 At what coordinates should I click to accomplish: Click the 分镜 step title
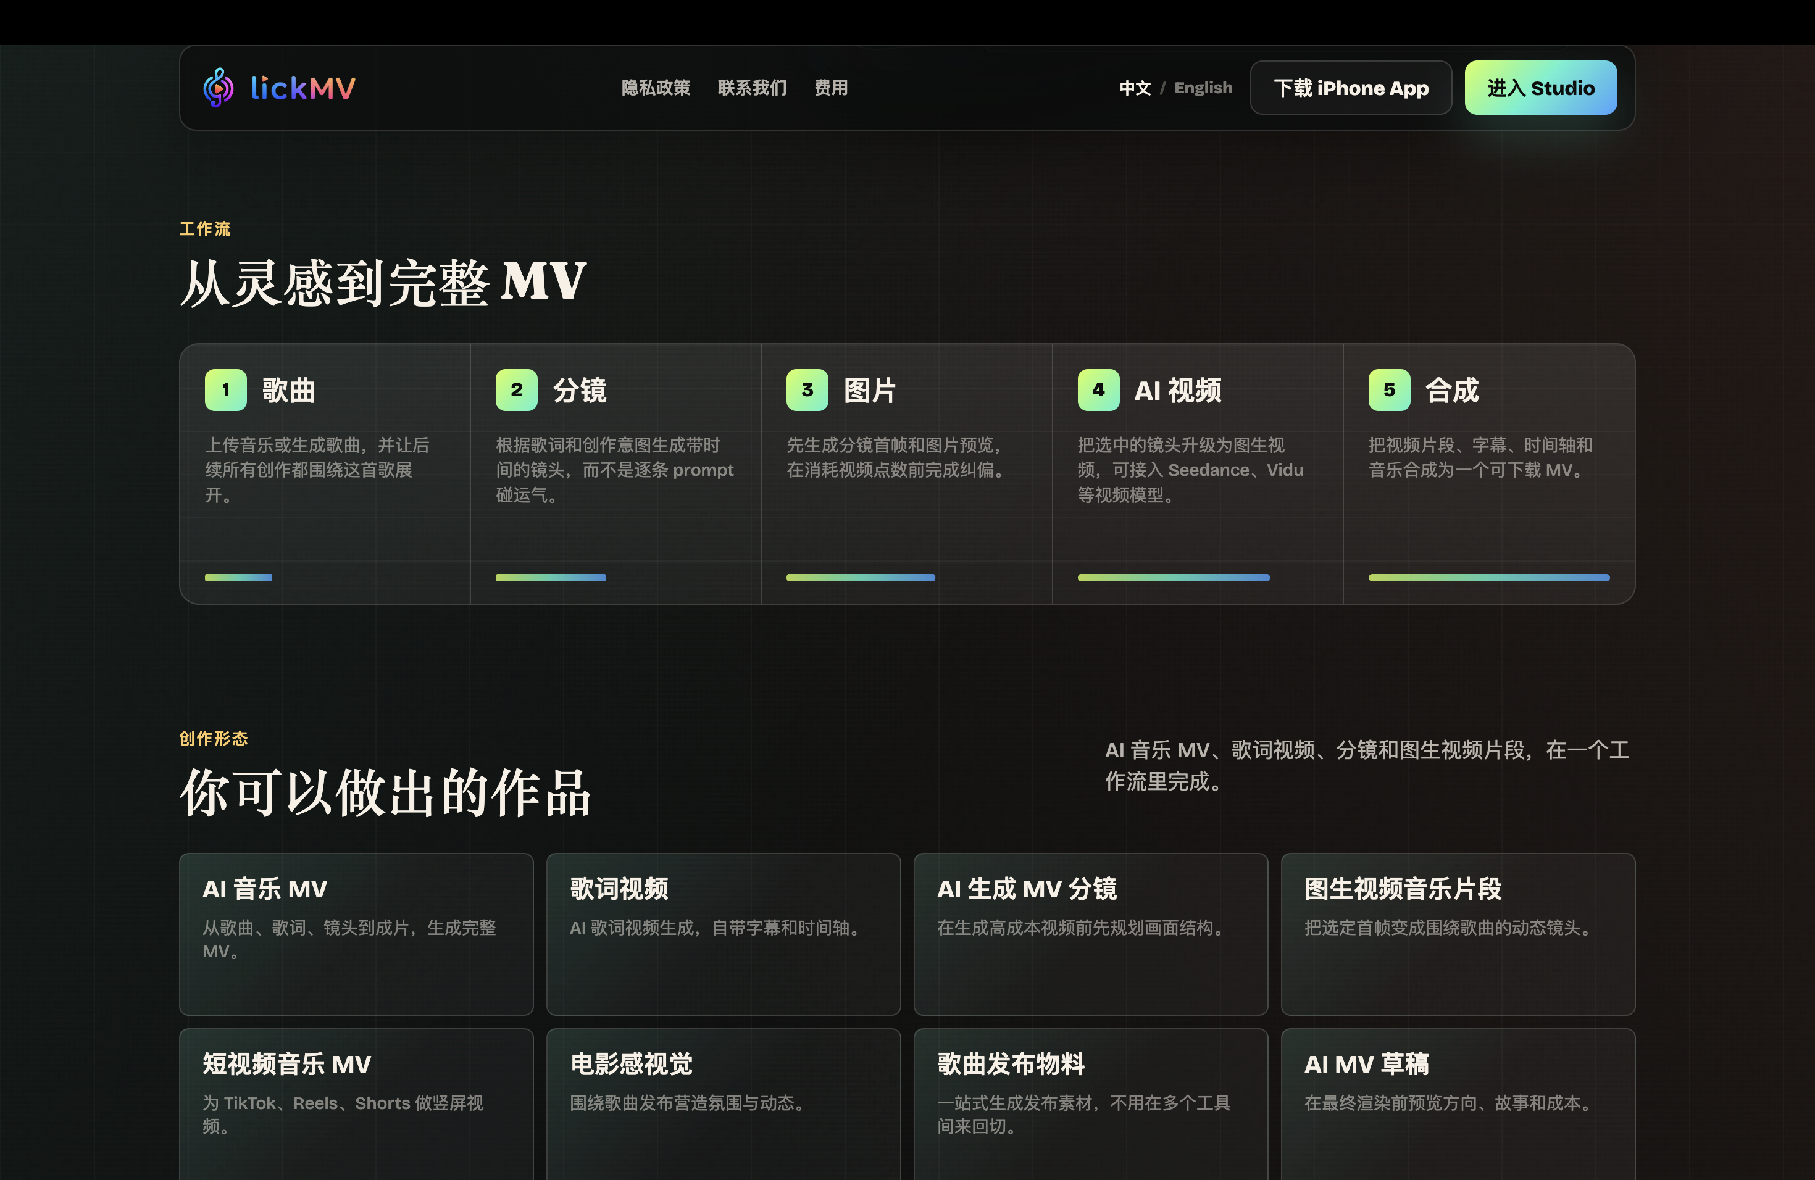tap(580, 390)
